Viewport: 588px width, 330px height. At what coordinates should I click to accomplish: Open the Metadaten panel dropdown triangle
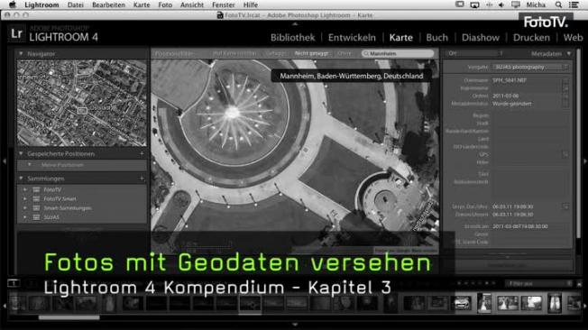569,53
